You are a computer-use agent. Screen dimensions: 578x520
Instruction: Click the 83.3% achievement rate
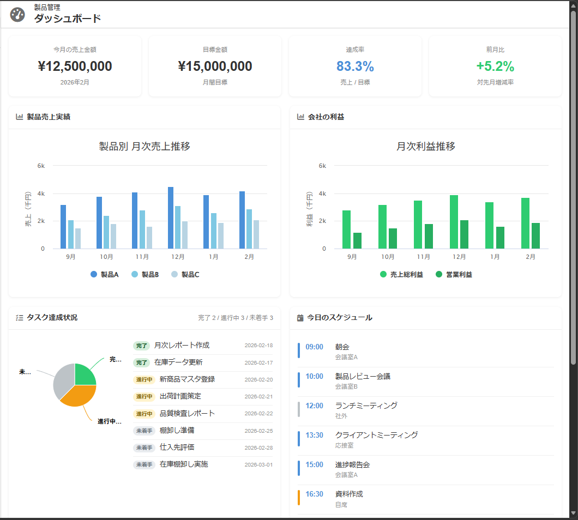[x=355, y=66]
